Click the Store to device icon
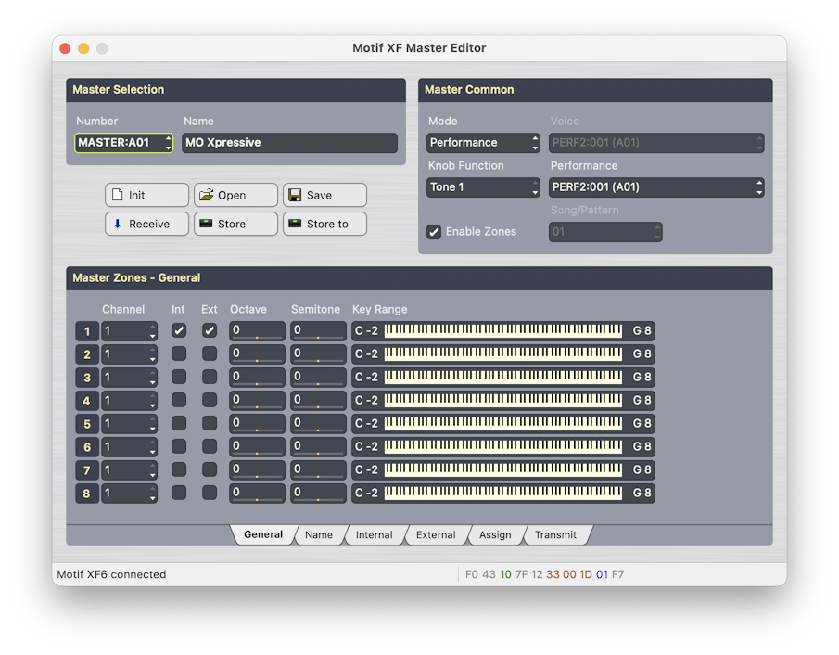The image size is (839, 655). (295, 224)
